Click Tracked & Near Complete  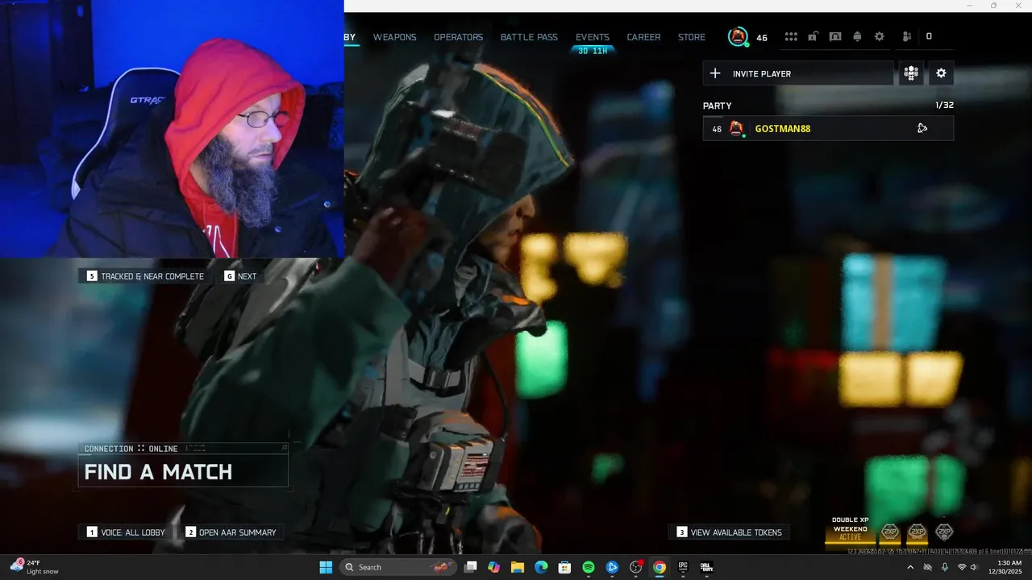145,276
